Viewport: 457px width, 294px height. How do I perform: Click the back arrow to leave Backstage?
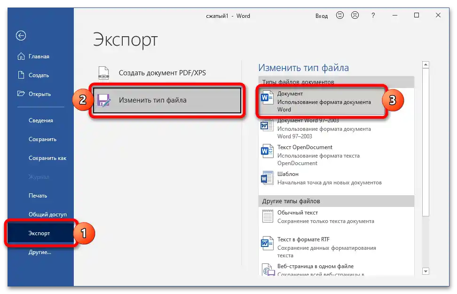tap(21, 36)
